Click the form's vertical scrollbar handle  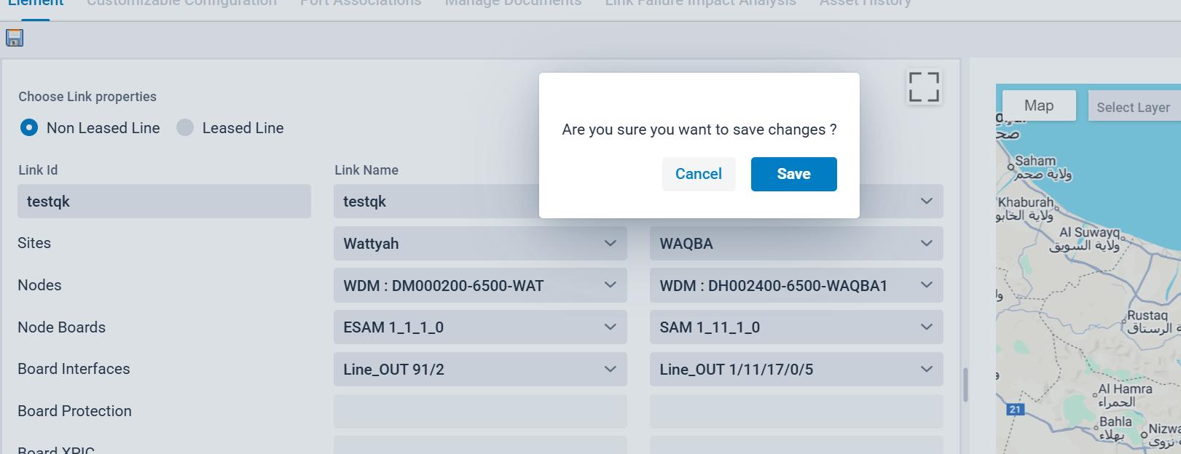click(965, 385)
